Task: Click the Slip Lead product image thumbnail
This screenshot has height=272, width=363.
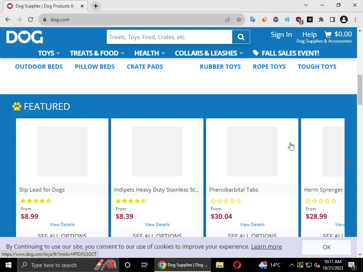Action: click(x=62, y=151)
